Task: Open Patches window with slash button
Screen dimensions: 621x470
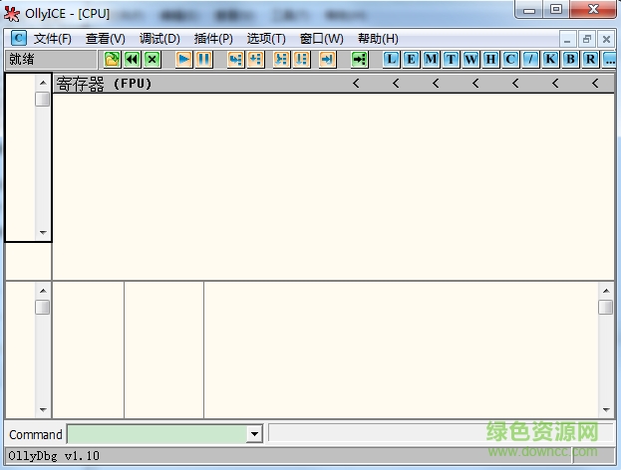Action: tap(530, 60)
